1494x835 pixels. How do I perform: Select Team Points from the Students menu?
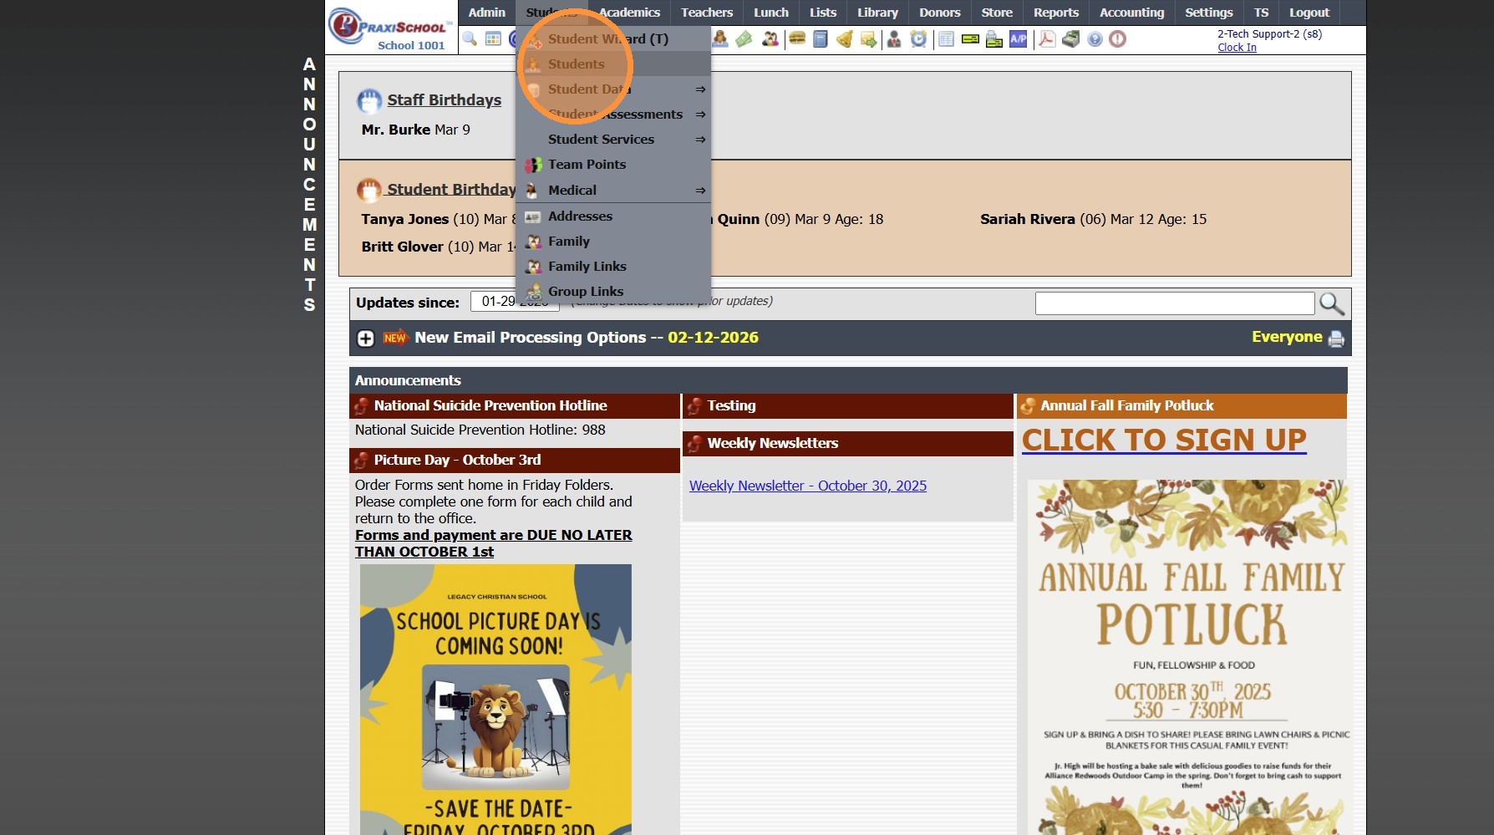tap(613, 165)
